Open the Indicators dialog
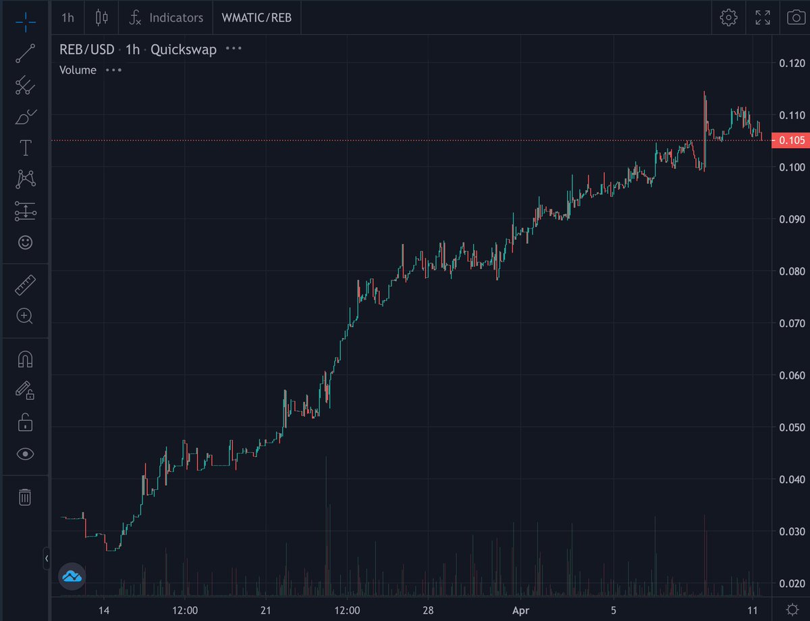This screenshot has height=621, width=810. (x=166, y=18)
